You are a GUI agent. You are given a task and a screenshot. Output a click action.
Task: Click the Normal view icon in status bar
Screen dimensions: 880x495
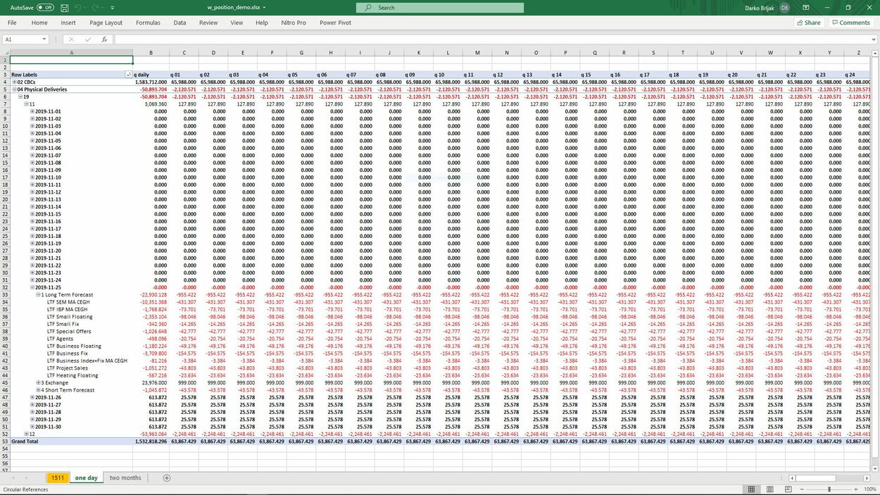[x=751, y=489]
